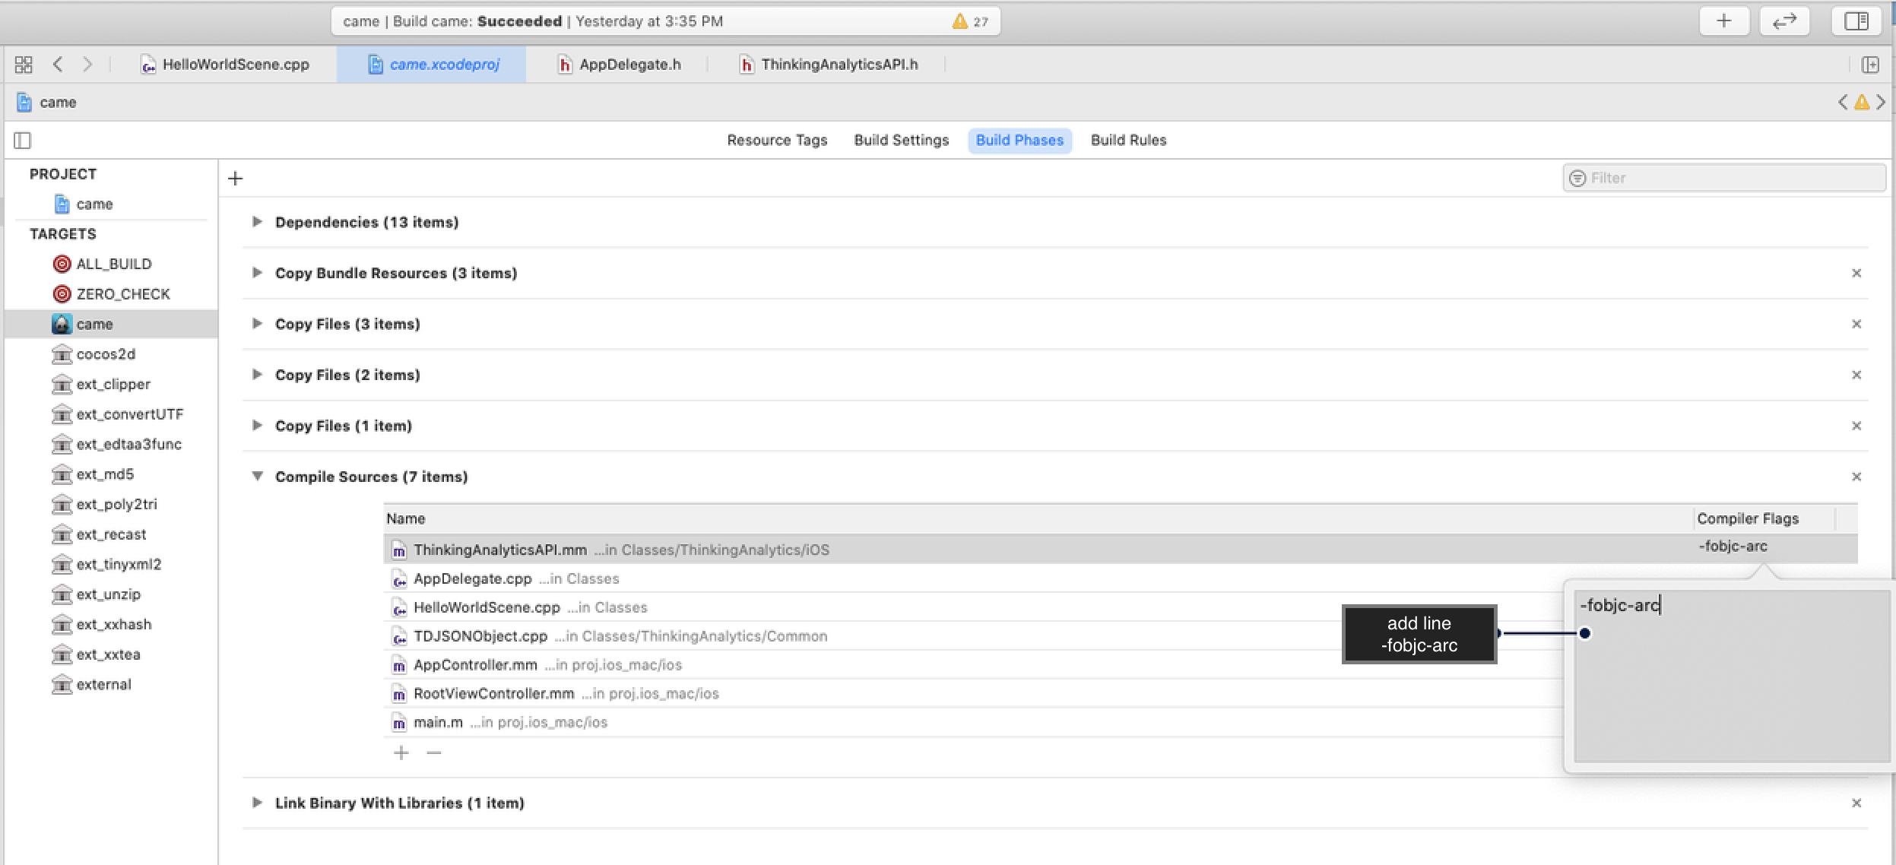Click the code review arrows icon
1896x865 pixels.
[1783, 21]
